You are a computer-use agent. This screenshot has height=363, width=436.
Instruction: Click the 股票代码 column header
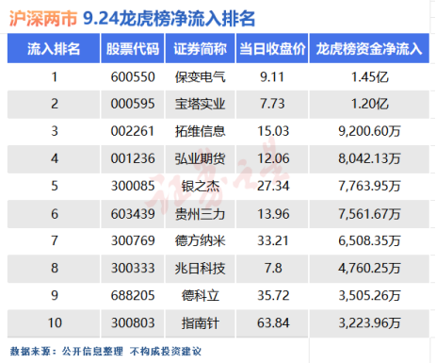tap(133, 49)
